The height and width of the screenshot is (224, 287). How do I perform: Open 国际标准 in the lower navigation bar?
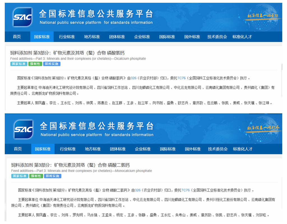click(168, 149)
